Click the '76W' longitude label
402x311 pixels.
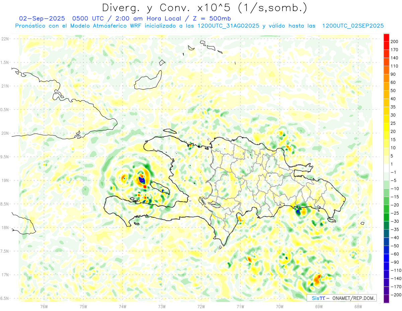tap(44, 307)
